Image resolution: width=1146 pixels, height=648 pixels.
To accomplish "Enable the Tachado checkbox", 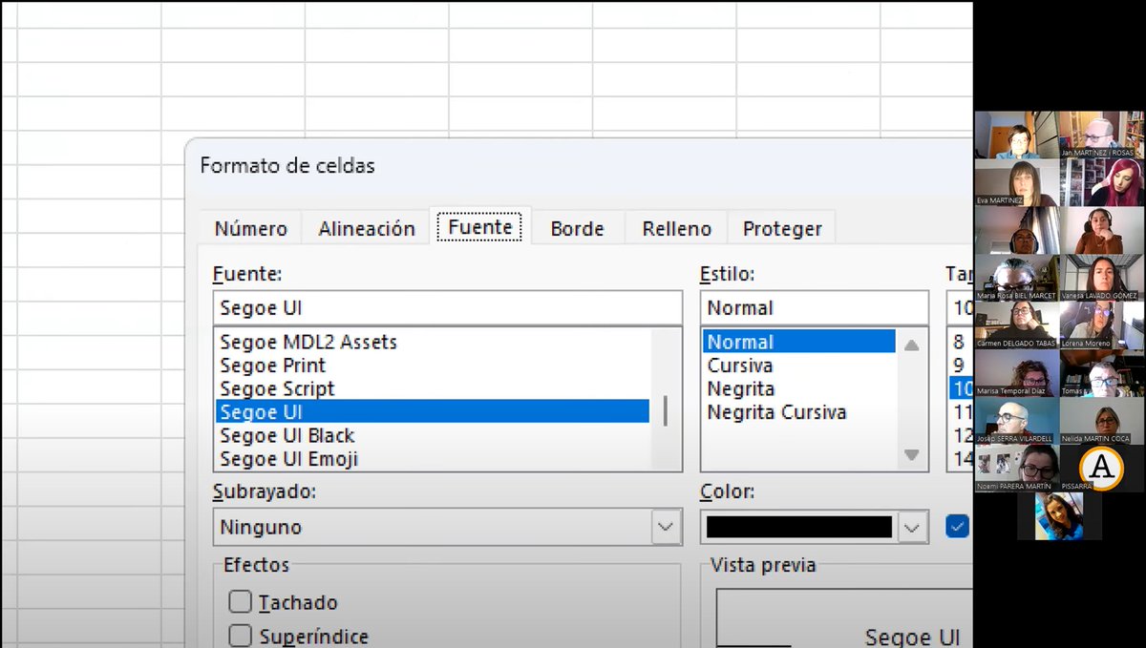I will click(241, 602).
